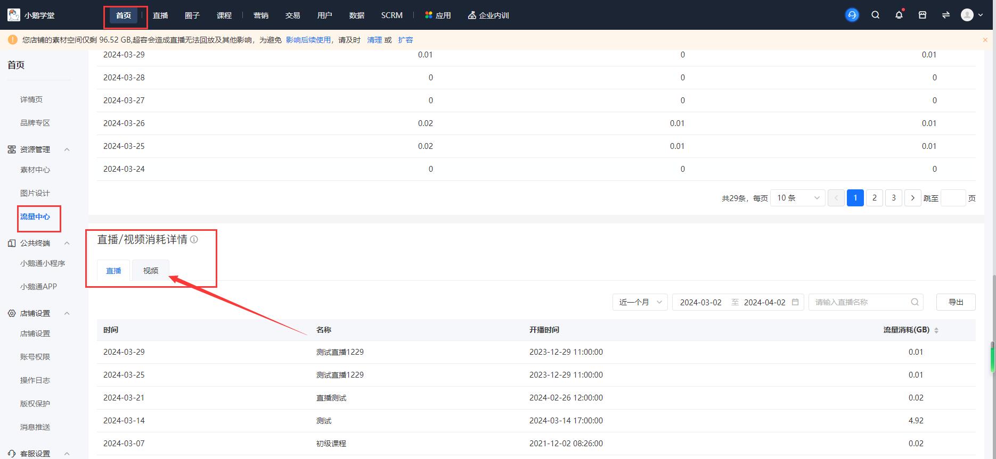Click the search magnifier in top bar
This screenshot has height=459, width=996.
pyautogui.click(x=875, y=15)
